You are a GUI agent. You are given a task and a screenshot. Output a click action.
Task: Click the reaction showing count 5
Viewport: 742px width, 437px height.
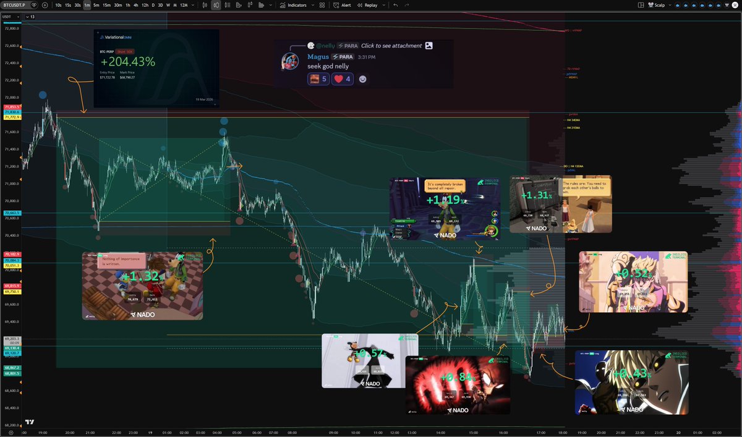[x=318, y=79]
